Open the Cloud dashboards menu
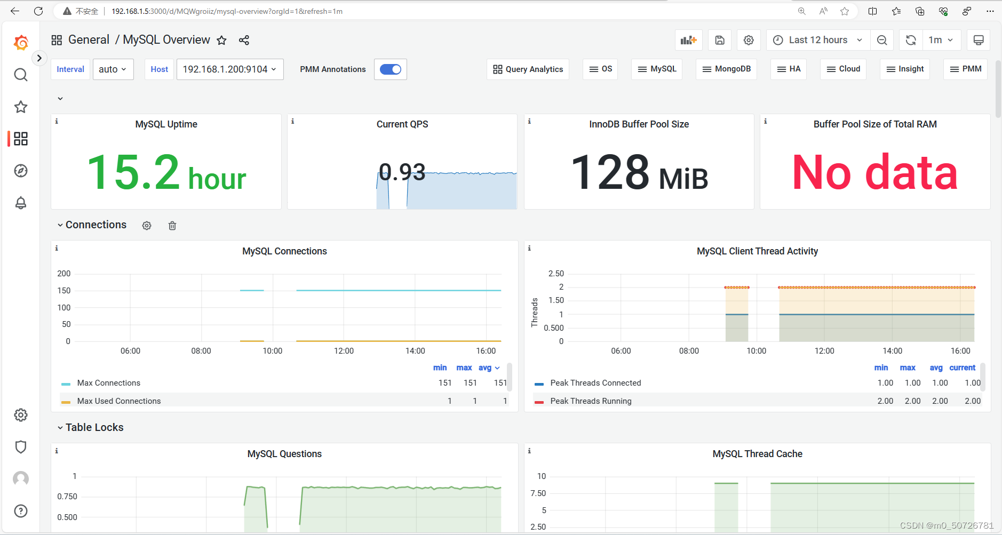The height and width of the screenshot is (535, 1002). pyautogui.click(x=843, y=69)
